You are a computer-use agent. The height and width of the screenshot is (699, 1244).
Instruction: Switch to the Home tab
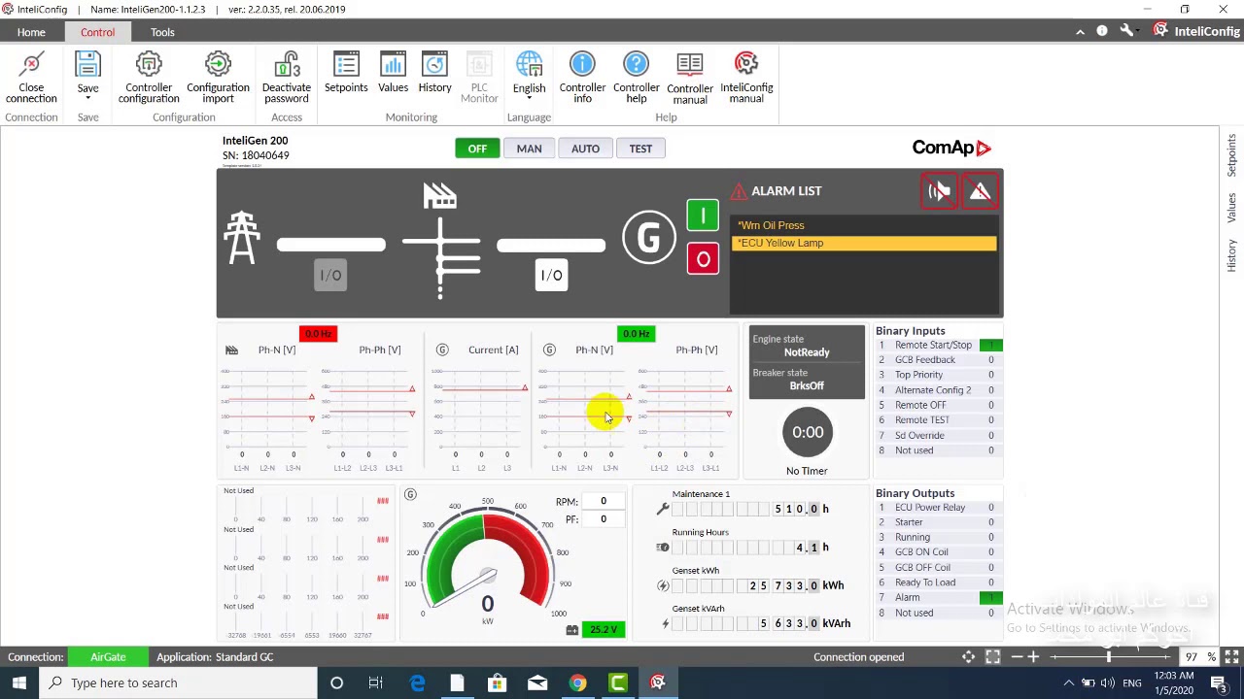coord(31,32)
